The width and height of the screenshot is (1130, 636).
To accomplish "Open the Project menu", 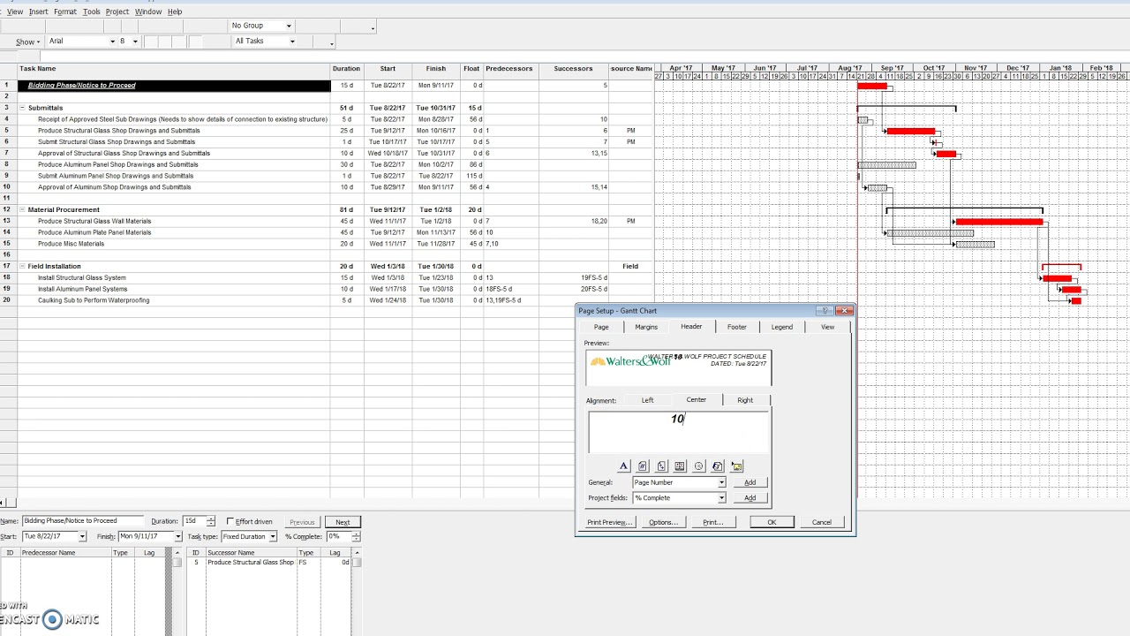I will coord(117,11).
